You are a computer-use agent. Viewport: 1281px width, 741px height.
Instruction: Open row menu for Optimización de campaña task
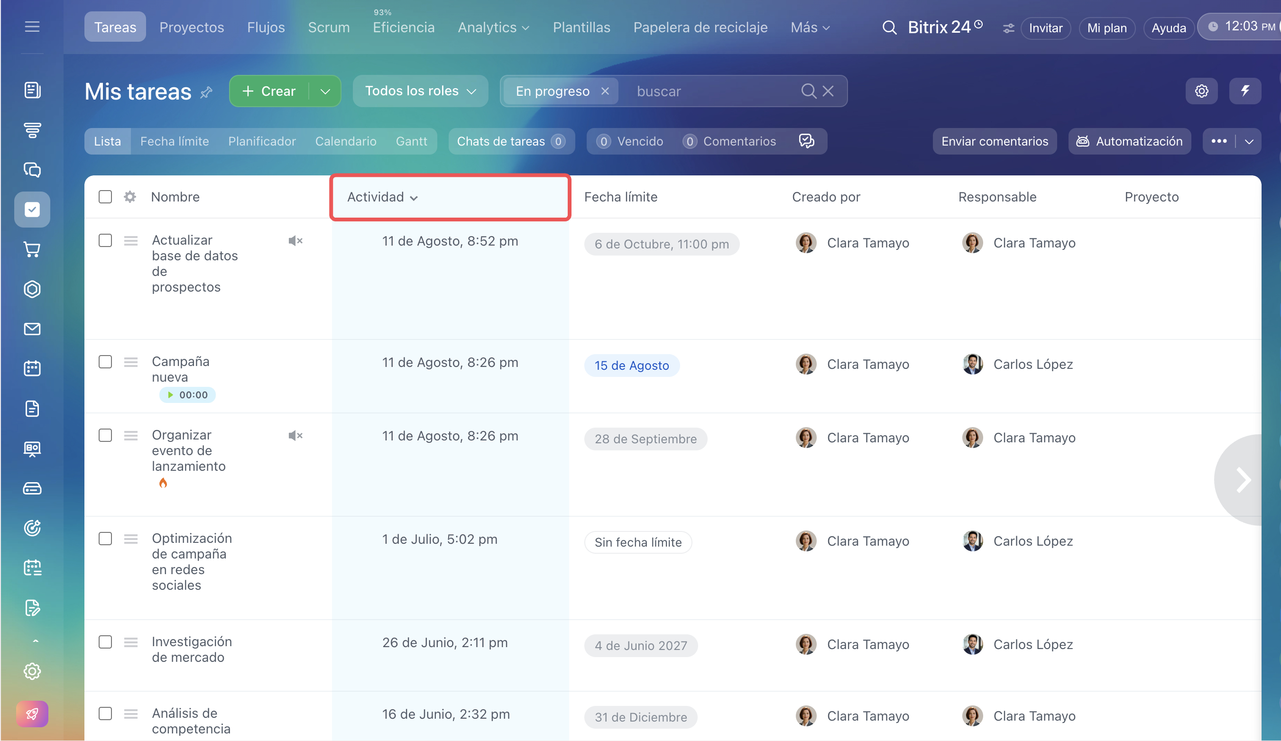(130, 539)
